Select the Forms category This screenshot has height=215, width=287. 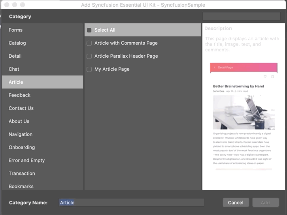click(16, 30)
